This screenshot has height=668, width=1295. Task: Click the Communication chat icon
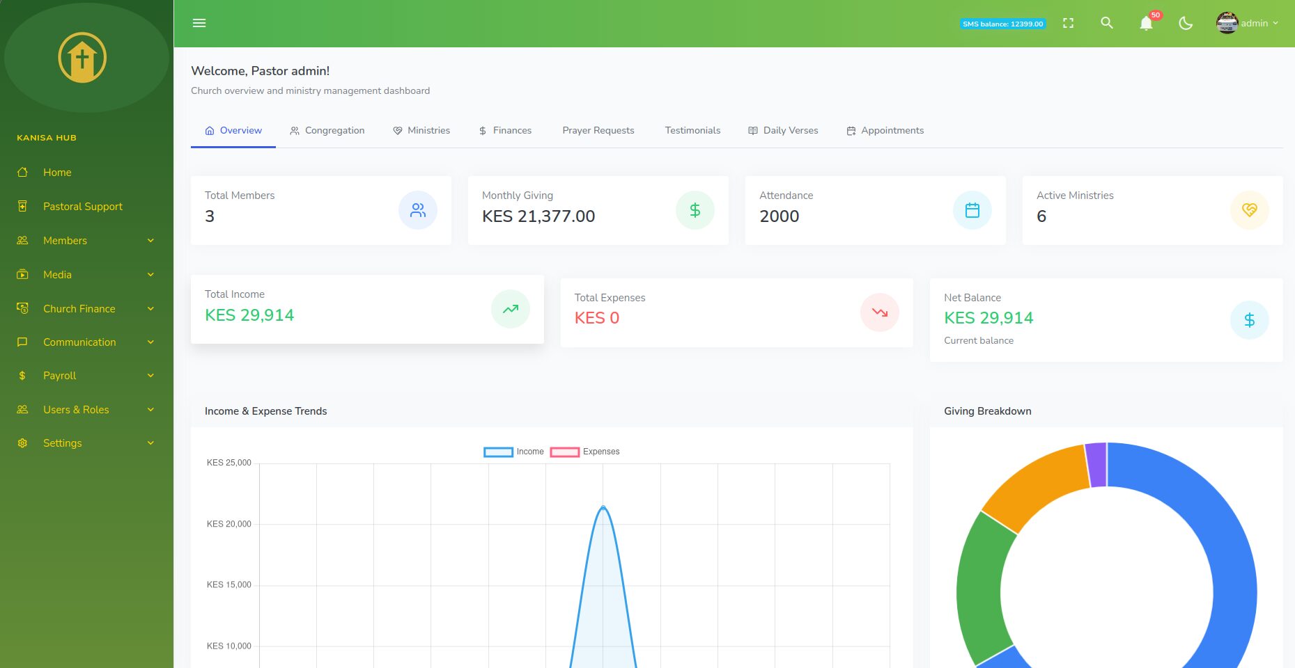click(x=22, y=342)
